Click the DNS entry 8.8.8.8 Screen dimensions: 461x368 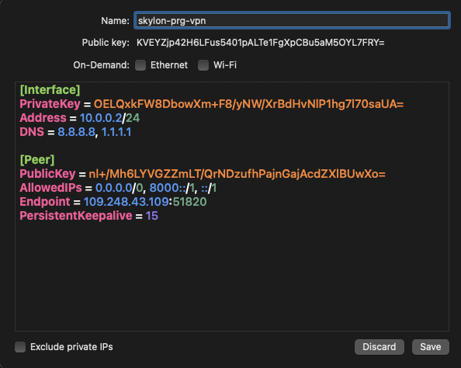coord(76,132)
